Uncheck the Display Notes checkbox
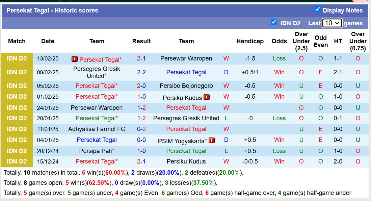The width and height of the screenshot is (371, 201). (317, 10)
